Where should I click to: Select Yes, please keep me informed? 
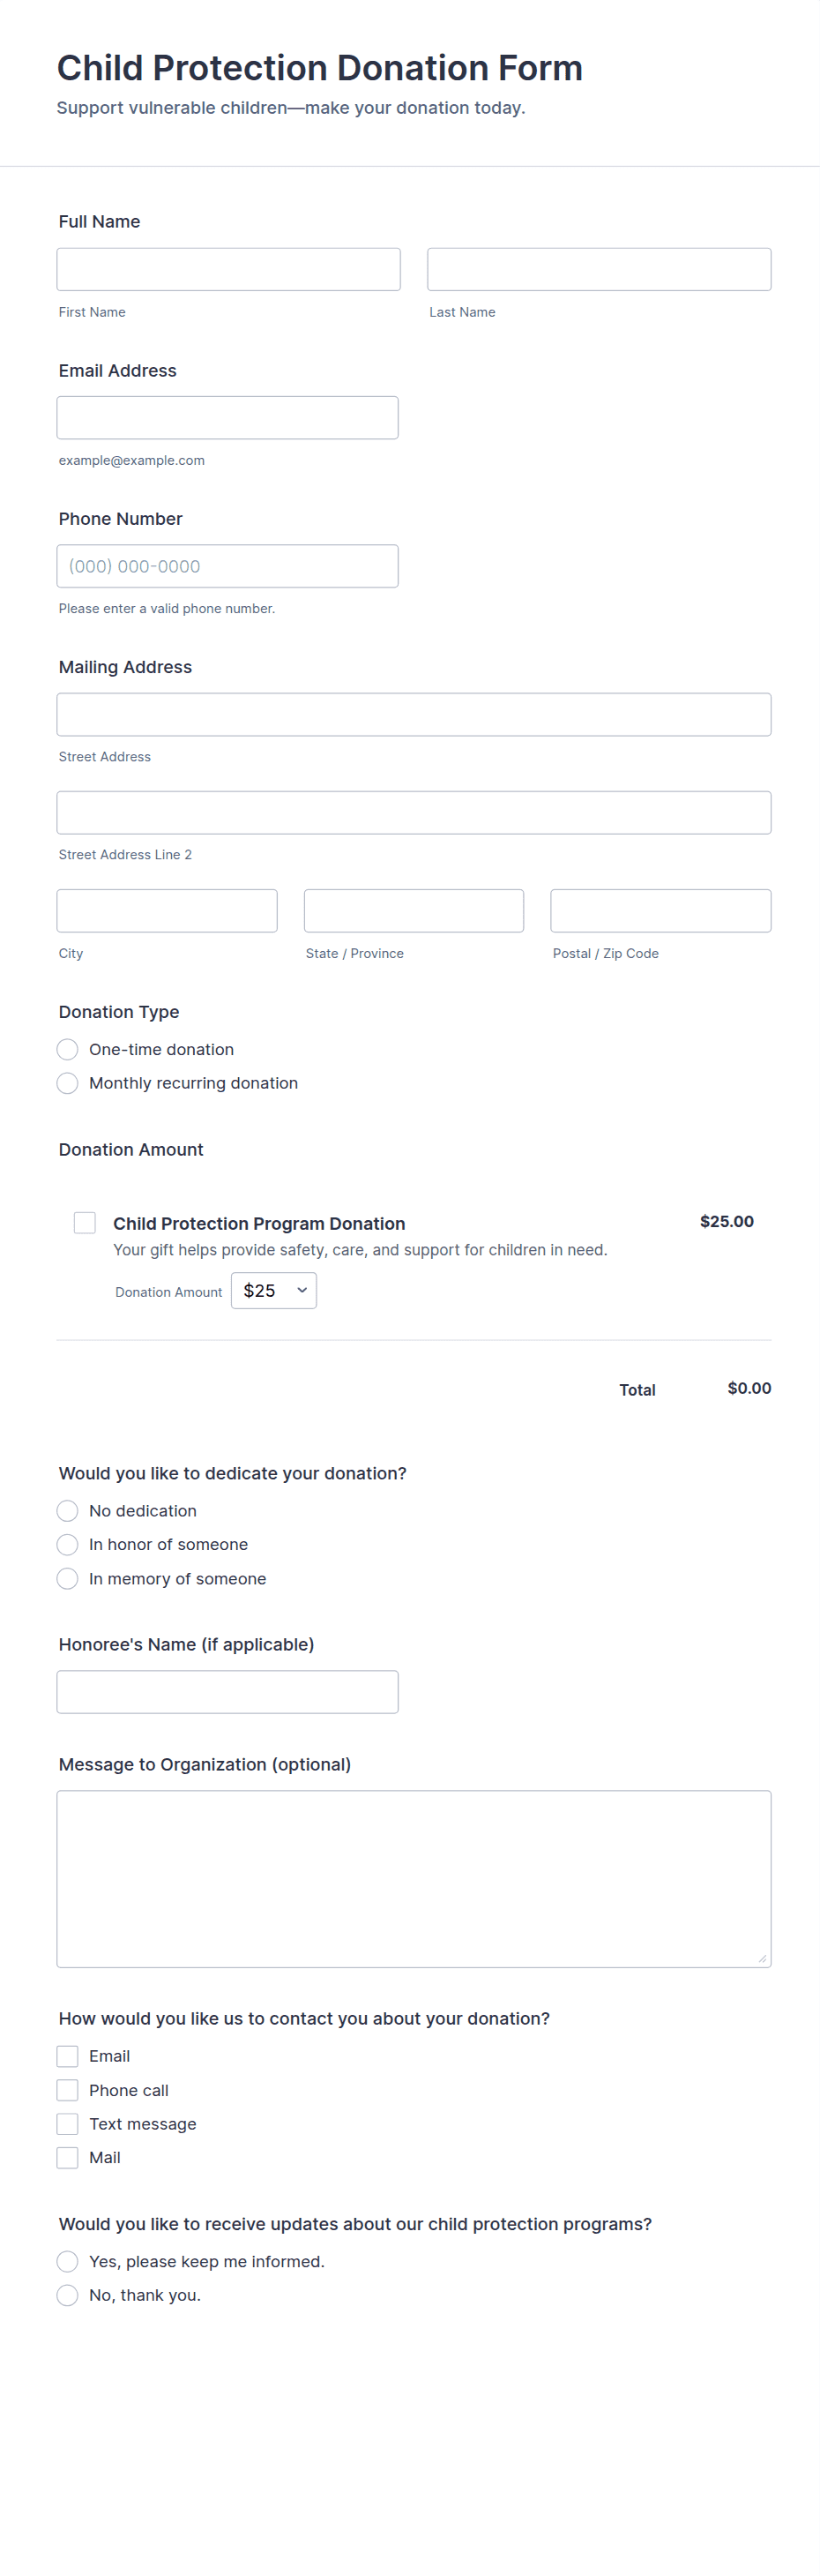tap(68, 2262)
